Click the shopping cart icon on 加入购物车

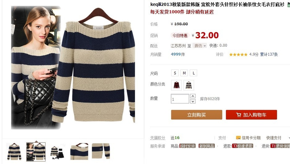coord(239,115)
